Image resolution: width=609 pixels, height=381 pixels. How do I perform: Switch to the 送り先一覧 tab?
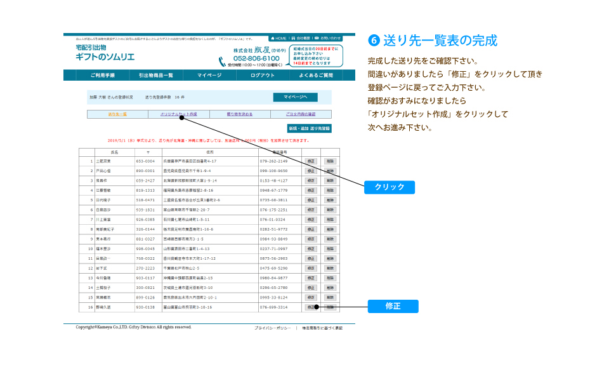point(117,114)
